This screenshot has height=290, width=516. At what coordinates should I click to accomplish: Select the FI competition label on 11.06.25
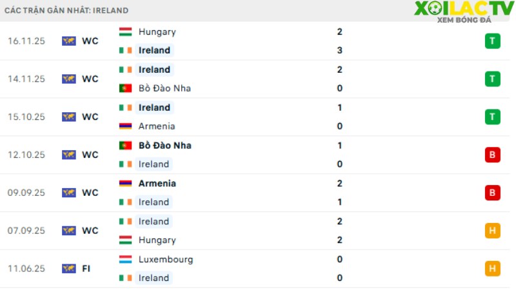click(86, 269)
